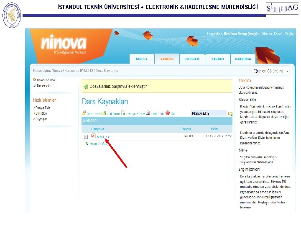Click the Boyut column header
The width and height of the screenshot is (301, 226).
(x=186, y=129)
